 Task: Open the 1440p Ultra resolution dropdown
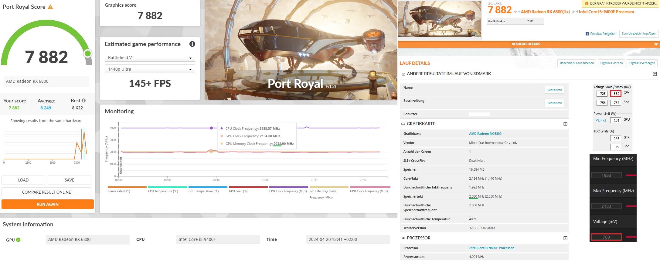click(150, 69)
